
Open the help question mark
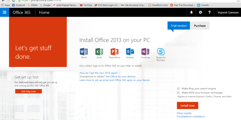[x=209, y=12]
